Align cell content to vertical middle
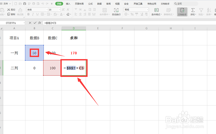Viewport: 216px width, 134px height. coord(80,9)
